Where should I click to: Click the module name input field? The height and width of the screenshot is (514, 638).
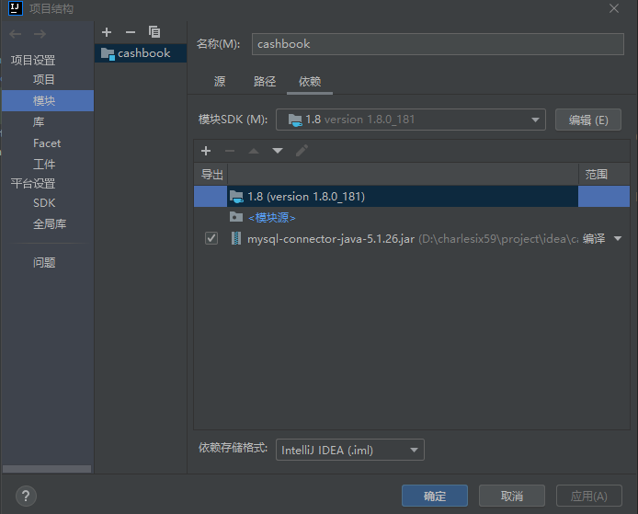(438, 44)
